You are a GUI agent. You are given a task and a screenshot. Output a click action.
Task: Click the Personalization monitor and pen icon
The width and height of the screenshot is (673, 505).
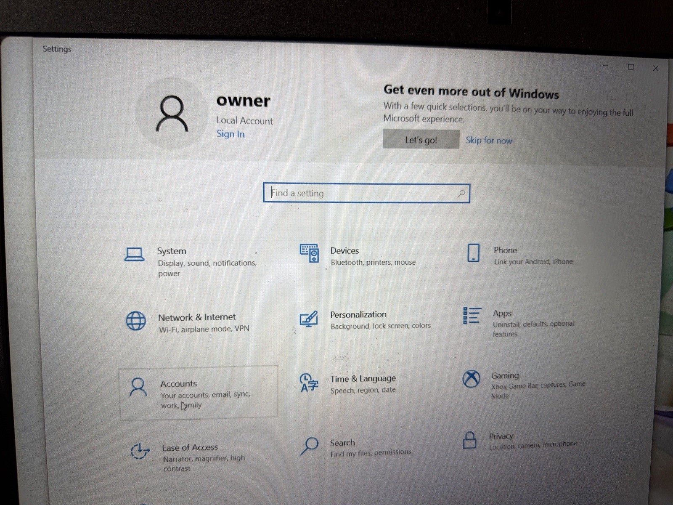pos(309,319)
